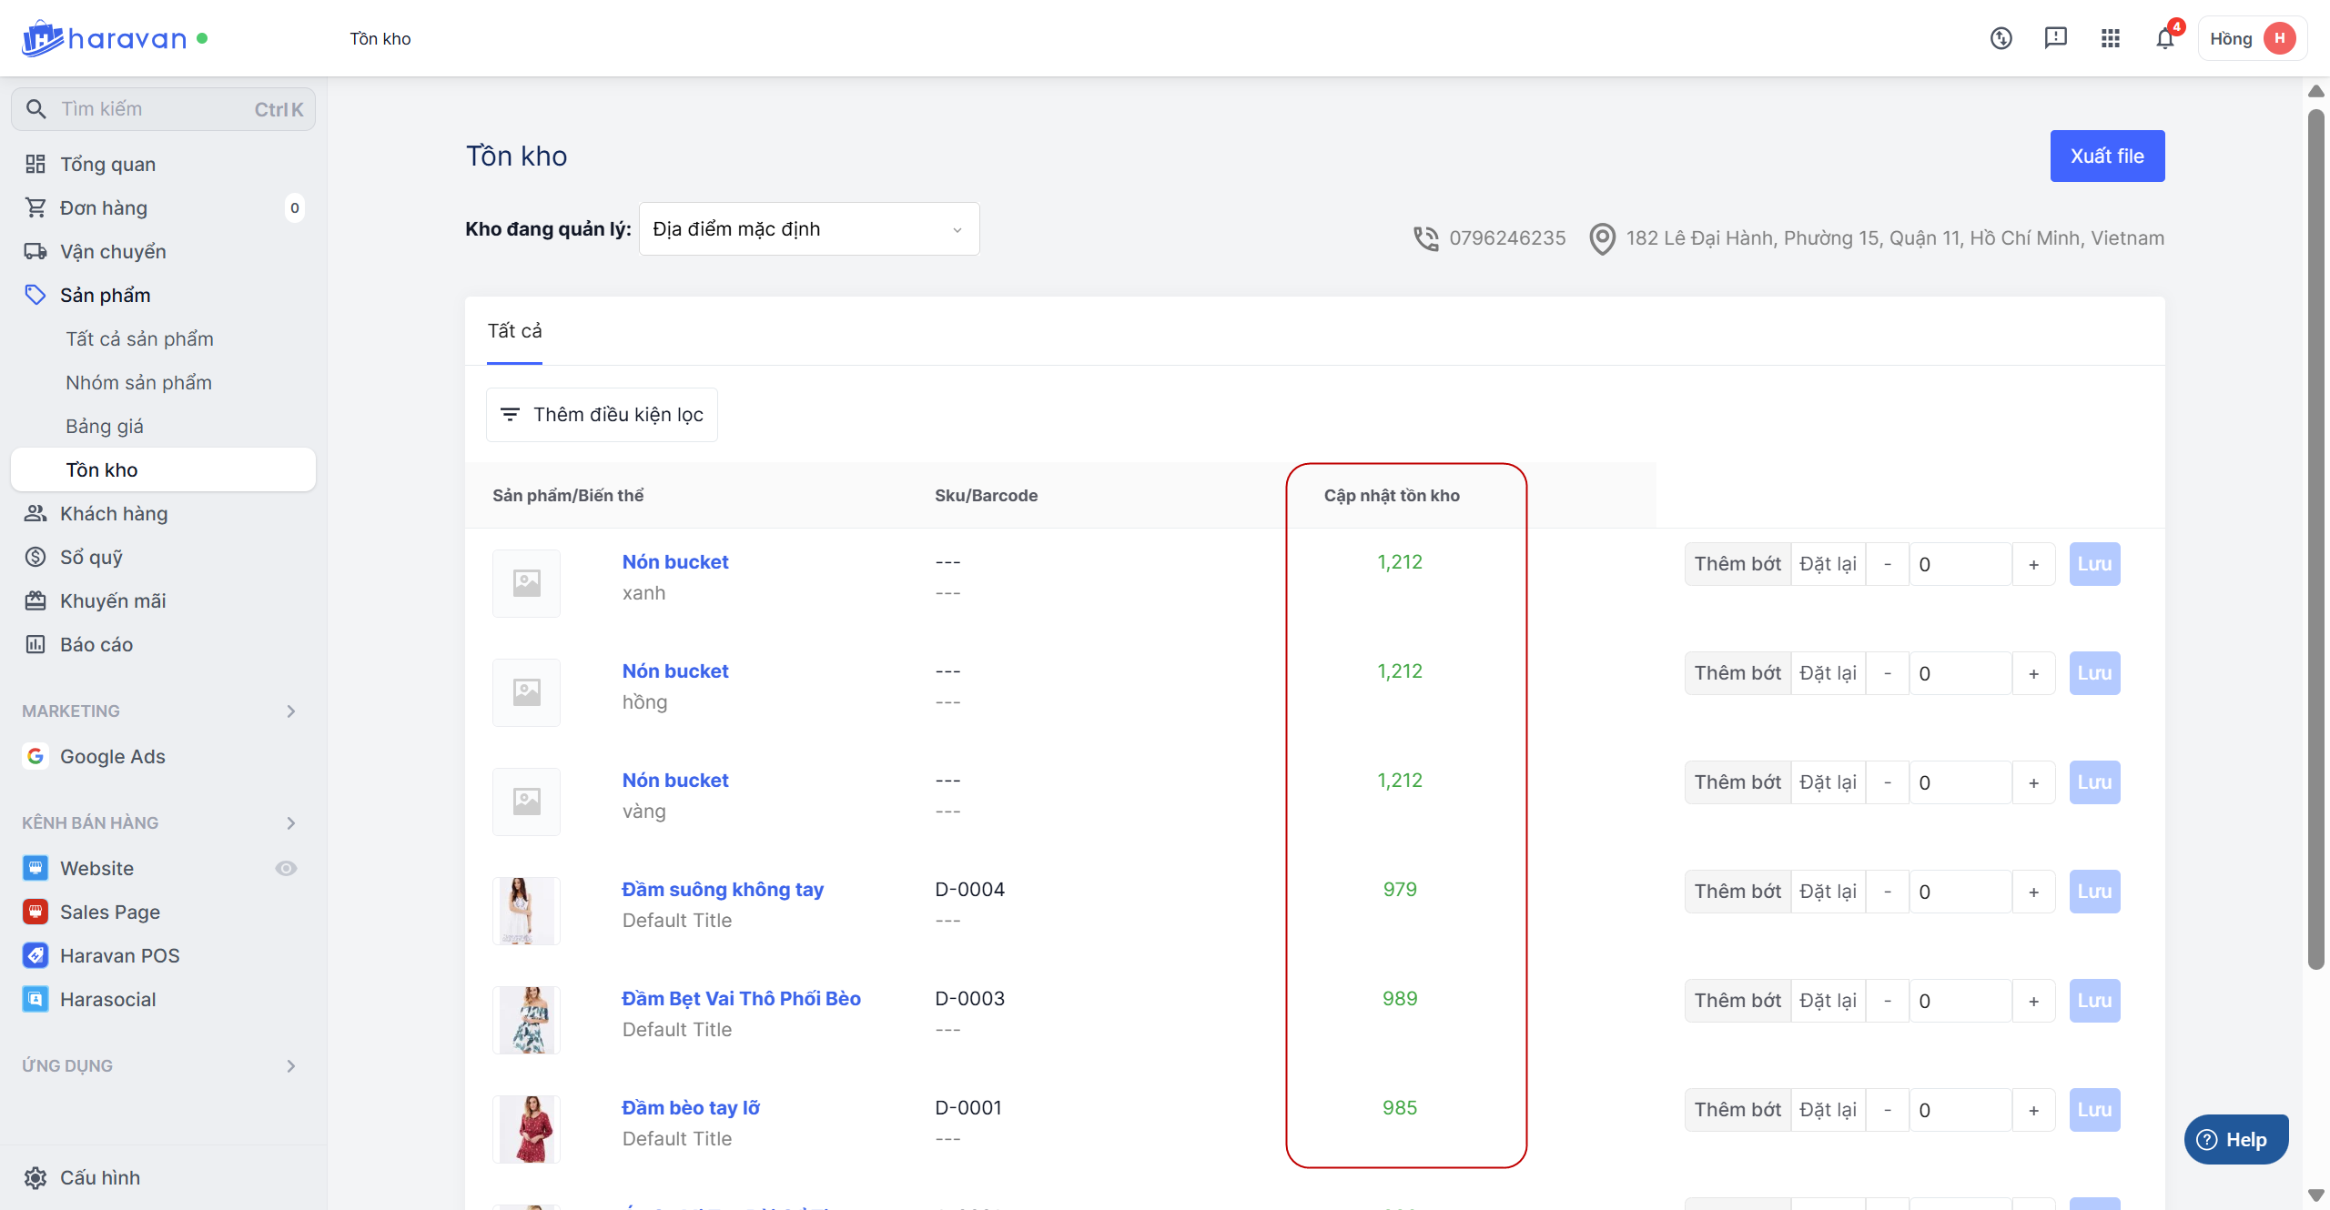Click the plus stepper for Nón bucket hồng
Viewport: 2330px width, 1210px height.
[x=2032, y=674]
